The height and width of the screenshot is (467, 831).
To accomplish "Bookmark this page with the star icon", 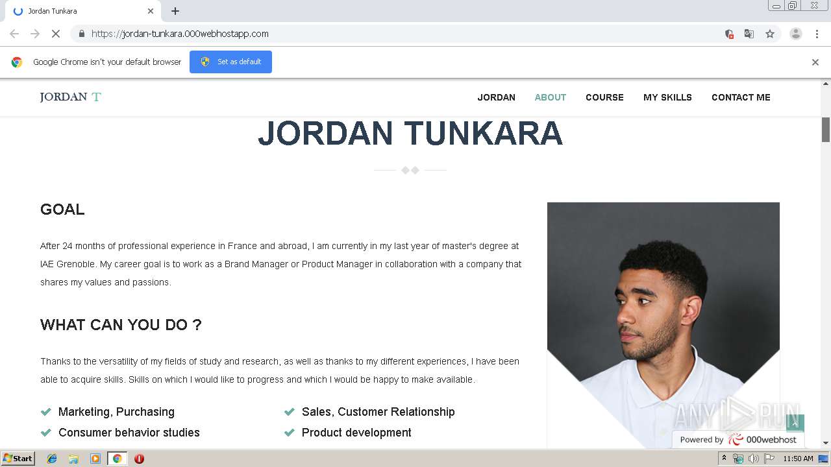I will pyautogui.click(x=770, y=34).
